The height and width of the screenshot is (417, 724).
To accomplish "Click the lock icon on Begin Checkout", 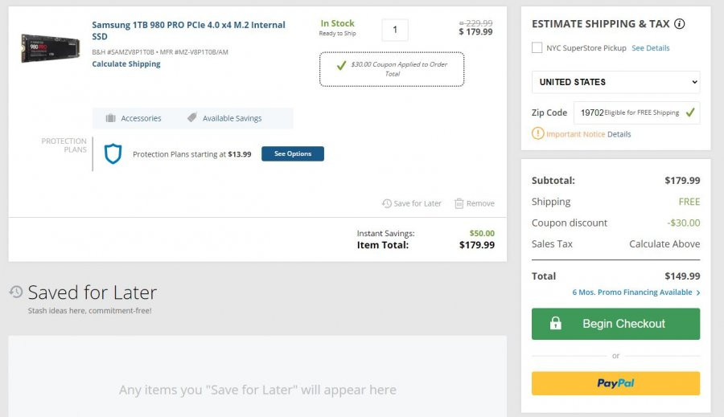I will coord(555,323).
